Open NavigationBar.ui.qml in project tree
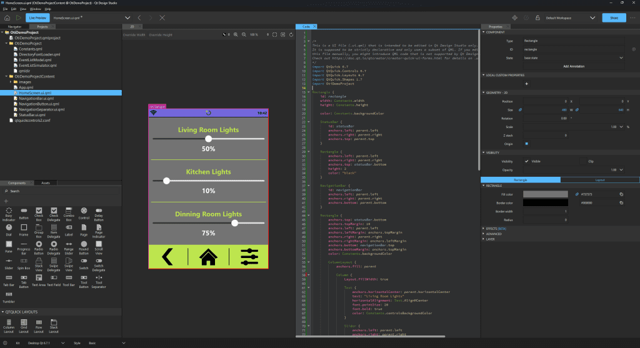The height and width of the screenshot is (348, 640). [x=36, y=98]
